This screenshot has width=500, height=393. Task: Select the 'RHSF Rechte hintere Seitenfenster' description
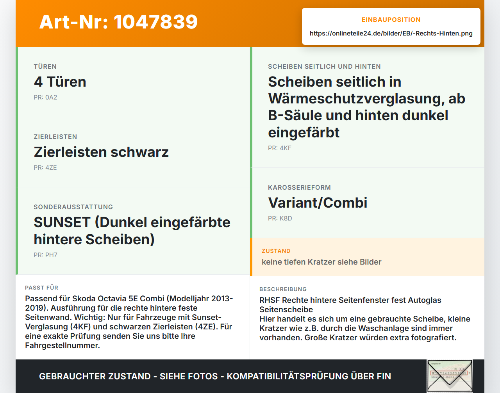click(x=365, y=319)
